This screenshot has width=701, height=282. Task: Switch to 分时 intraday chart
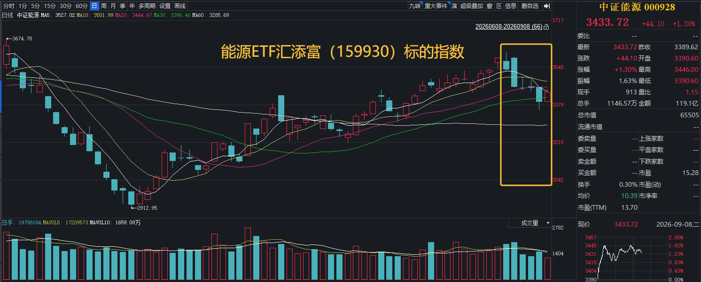tap(8, 6)
